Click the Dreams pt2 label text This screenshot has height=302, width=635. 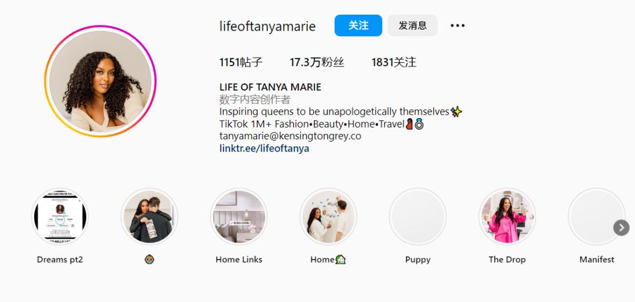pos(60,260)
